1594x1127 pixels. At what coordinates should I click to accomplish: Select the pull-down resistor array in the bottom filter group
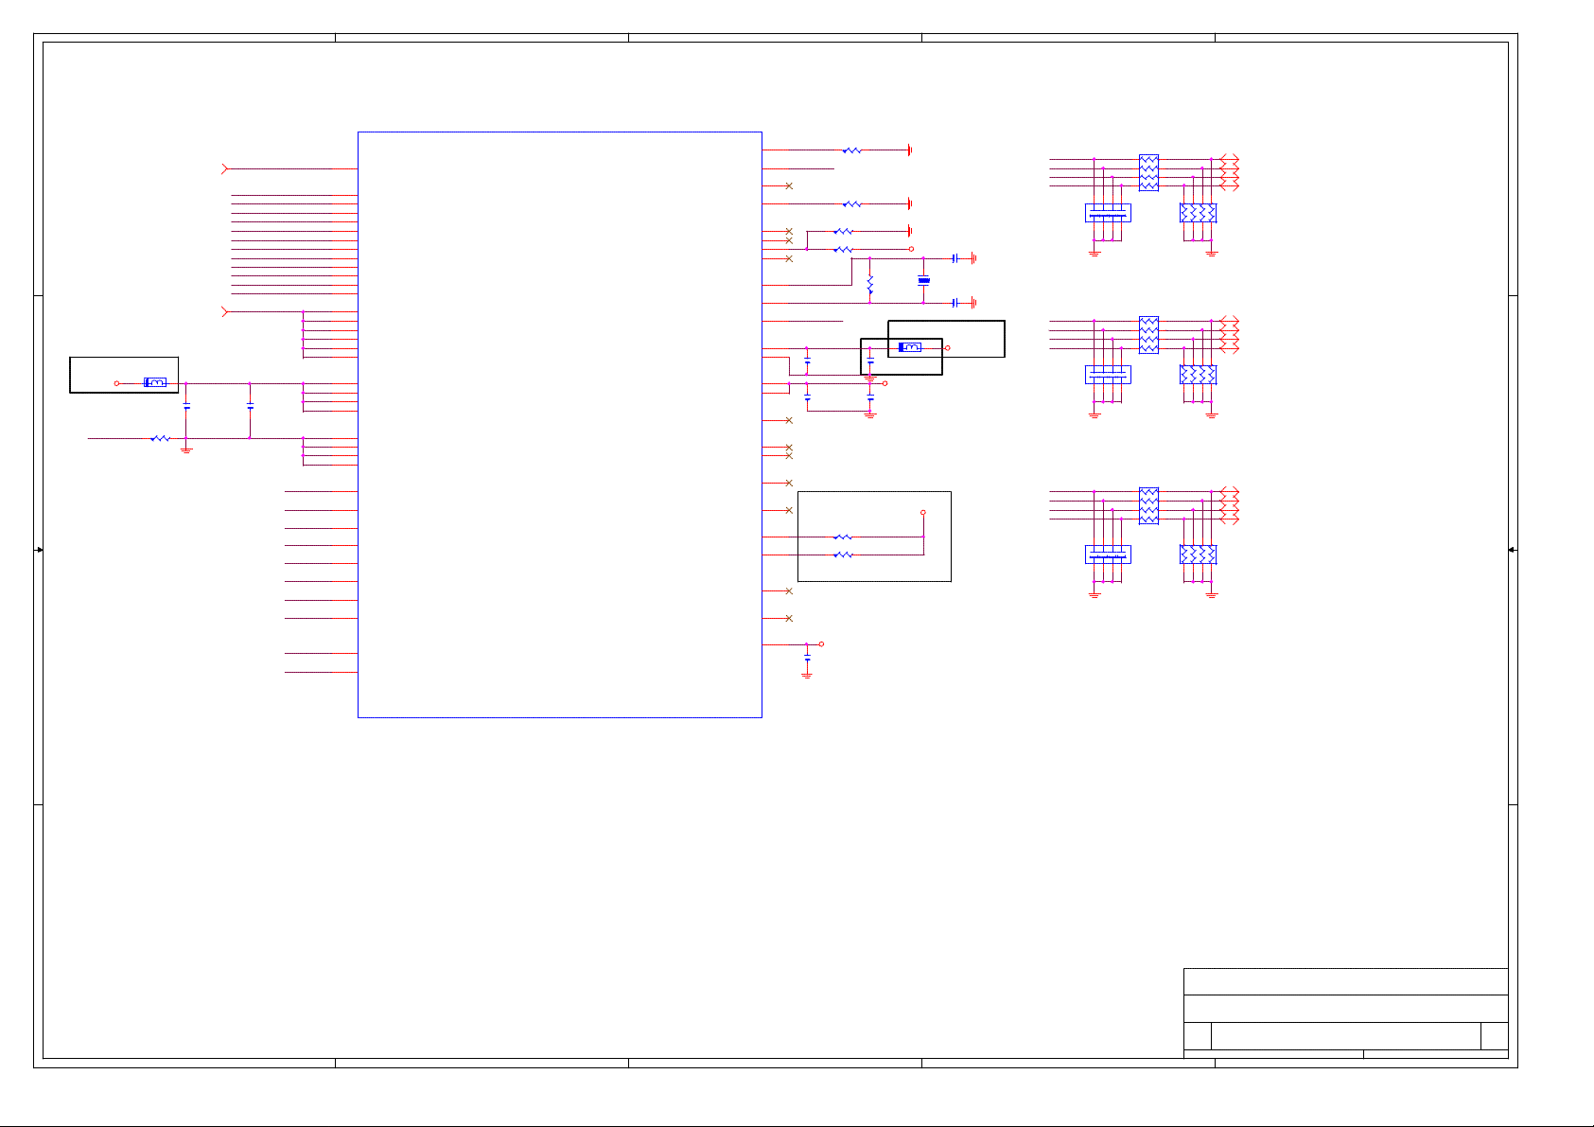click(x=1199, y=555)
